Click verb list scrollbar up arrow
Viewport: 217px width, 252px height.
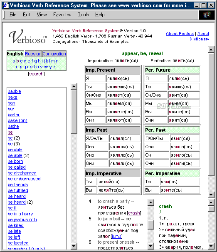[74, 87]
